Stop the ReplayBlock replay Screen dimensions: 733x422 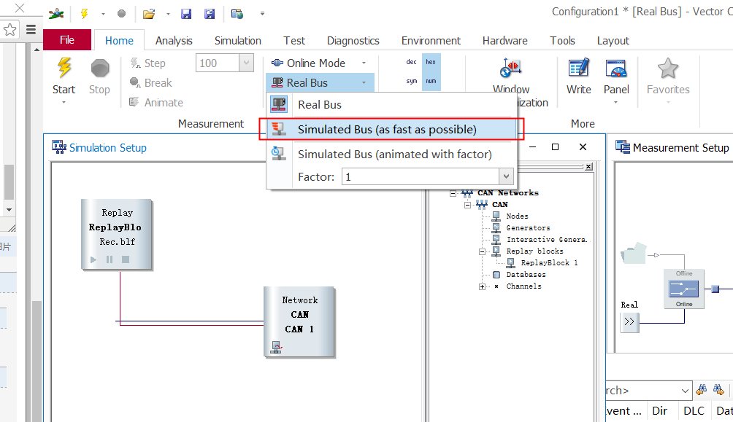(x=126, y=259)
